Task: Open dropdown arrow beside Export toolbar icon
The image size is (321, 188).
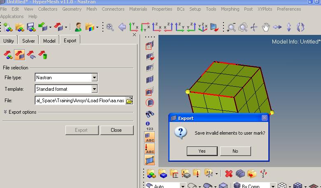Action: pos(66,27)
